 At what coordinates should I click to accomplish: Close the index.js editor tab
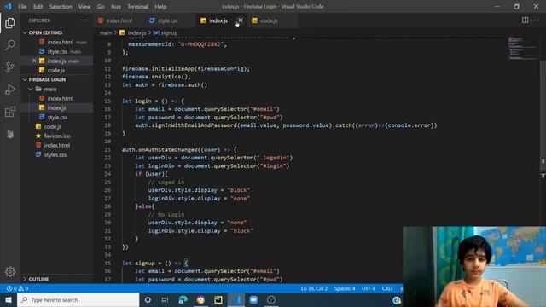point(241,20)
